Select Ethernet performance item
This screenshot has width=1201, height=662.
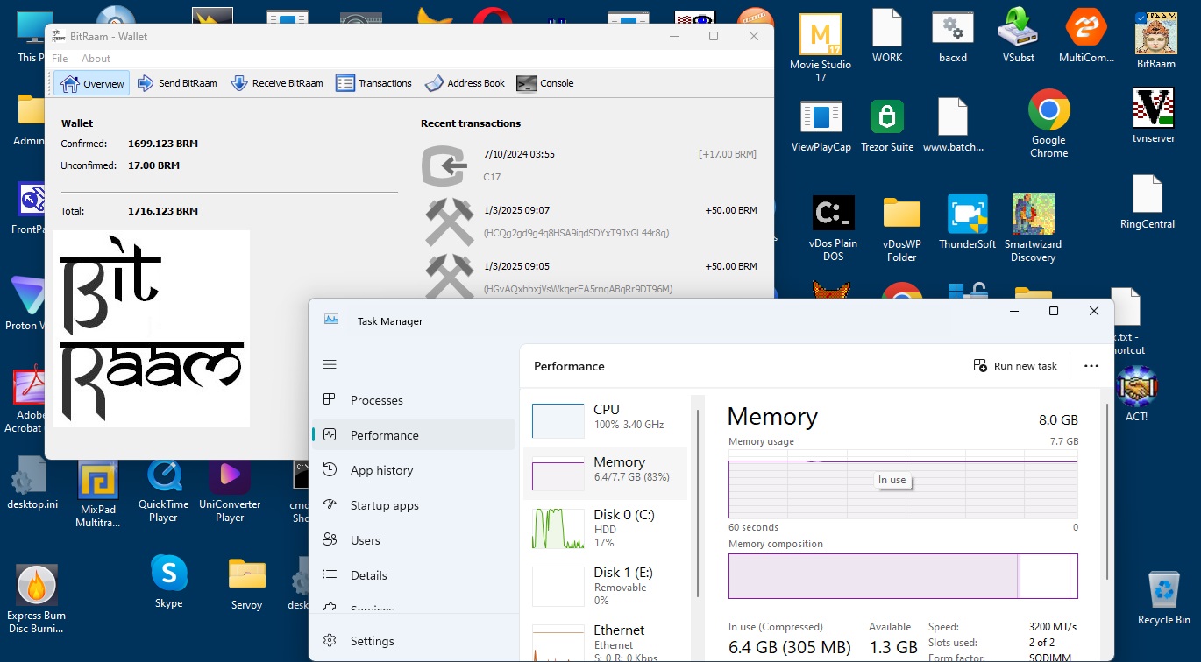tap(607, 639)
